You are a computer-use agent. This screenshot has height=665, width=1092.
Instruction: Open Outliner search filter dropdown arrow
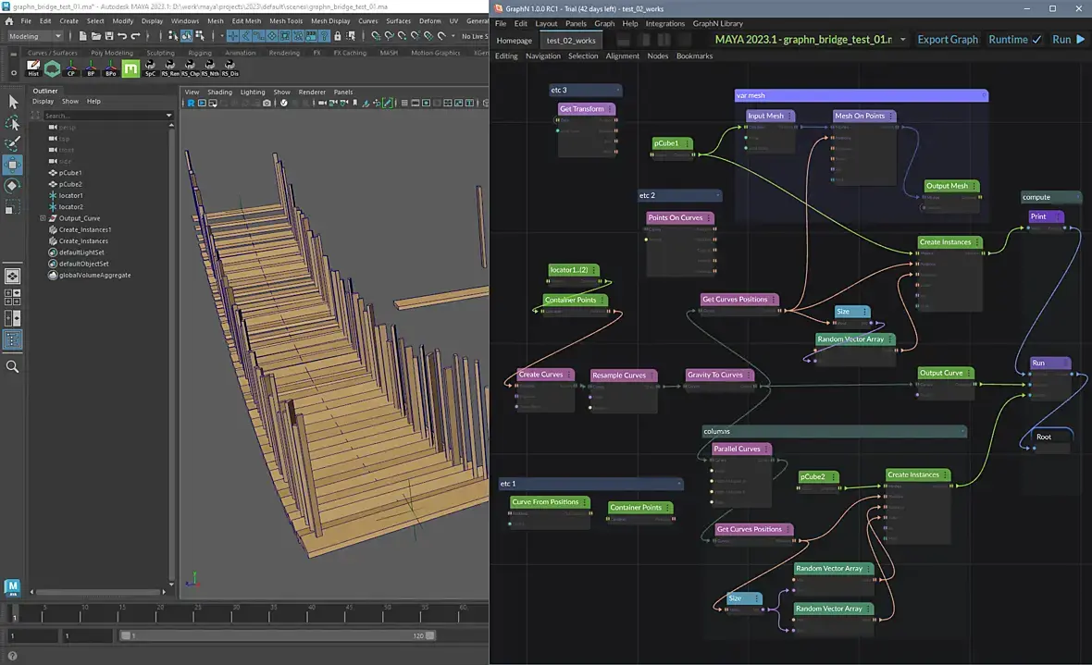tap(168, 116)
